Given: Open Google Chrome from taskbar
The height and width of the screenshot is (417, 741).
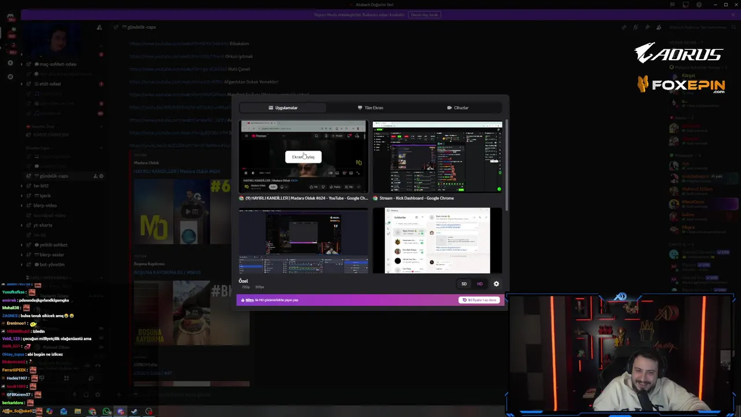Looking at the screenshot, I should click(92, 411).
